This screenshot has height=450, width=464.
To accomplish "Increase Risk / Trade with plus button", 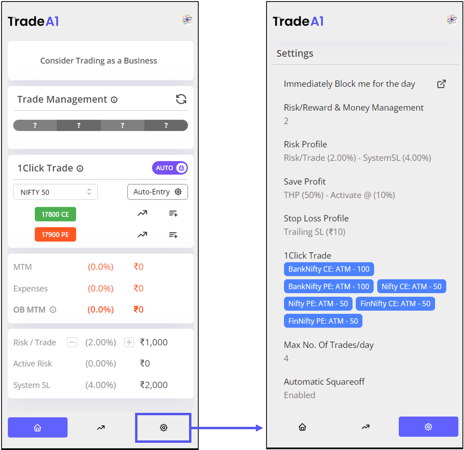I will (129, 342).
